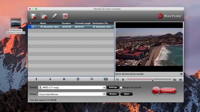Move selected item up with arrow icon
Viewport: 200px width, 112px height.
[36, 79]
